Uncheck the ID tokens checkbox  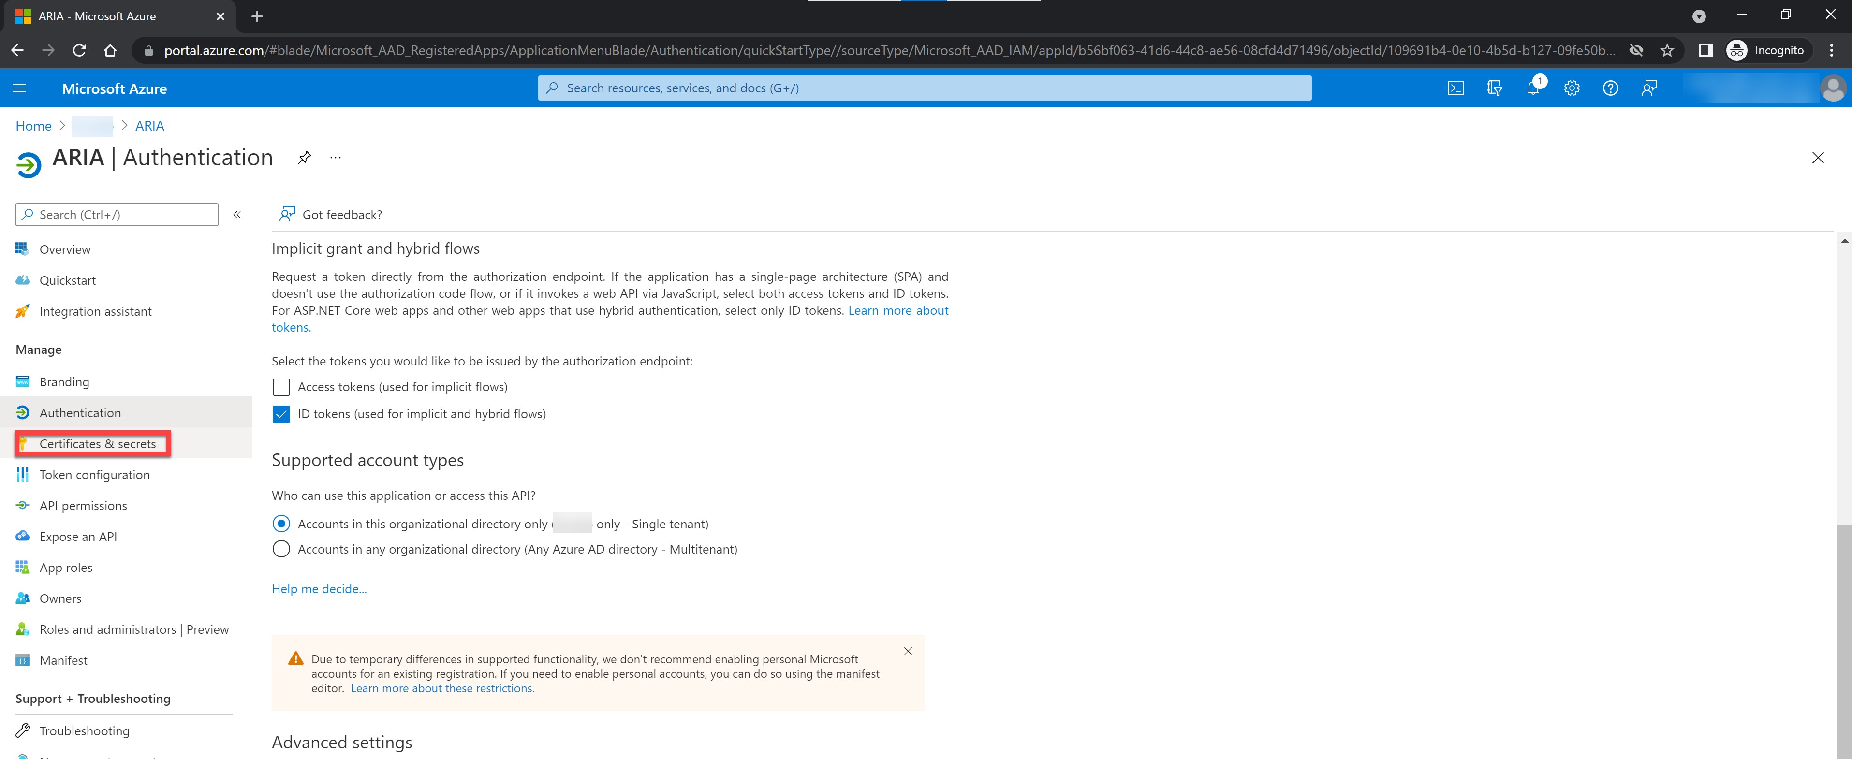point(281,414)
